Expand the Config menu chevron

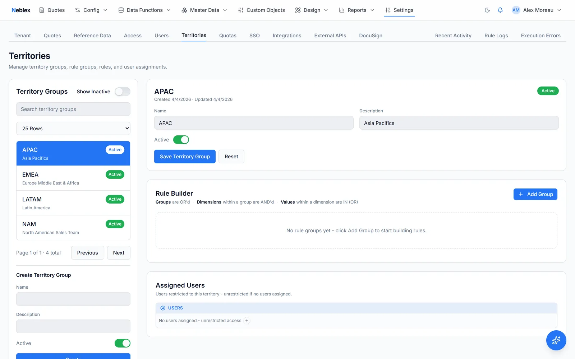pyautogui.click(x=105, y=10)
